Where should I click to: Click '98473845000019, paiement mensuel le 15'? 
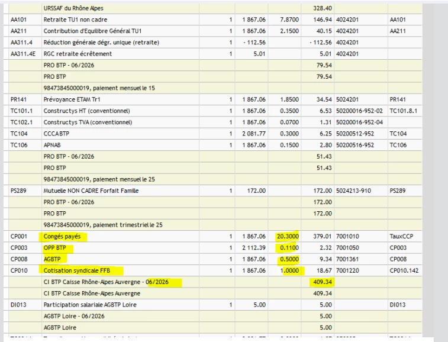coord(99,88)
